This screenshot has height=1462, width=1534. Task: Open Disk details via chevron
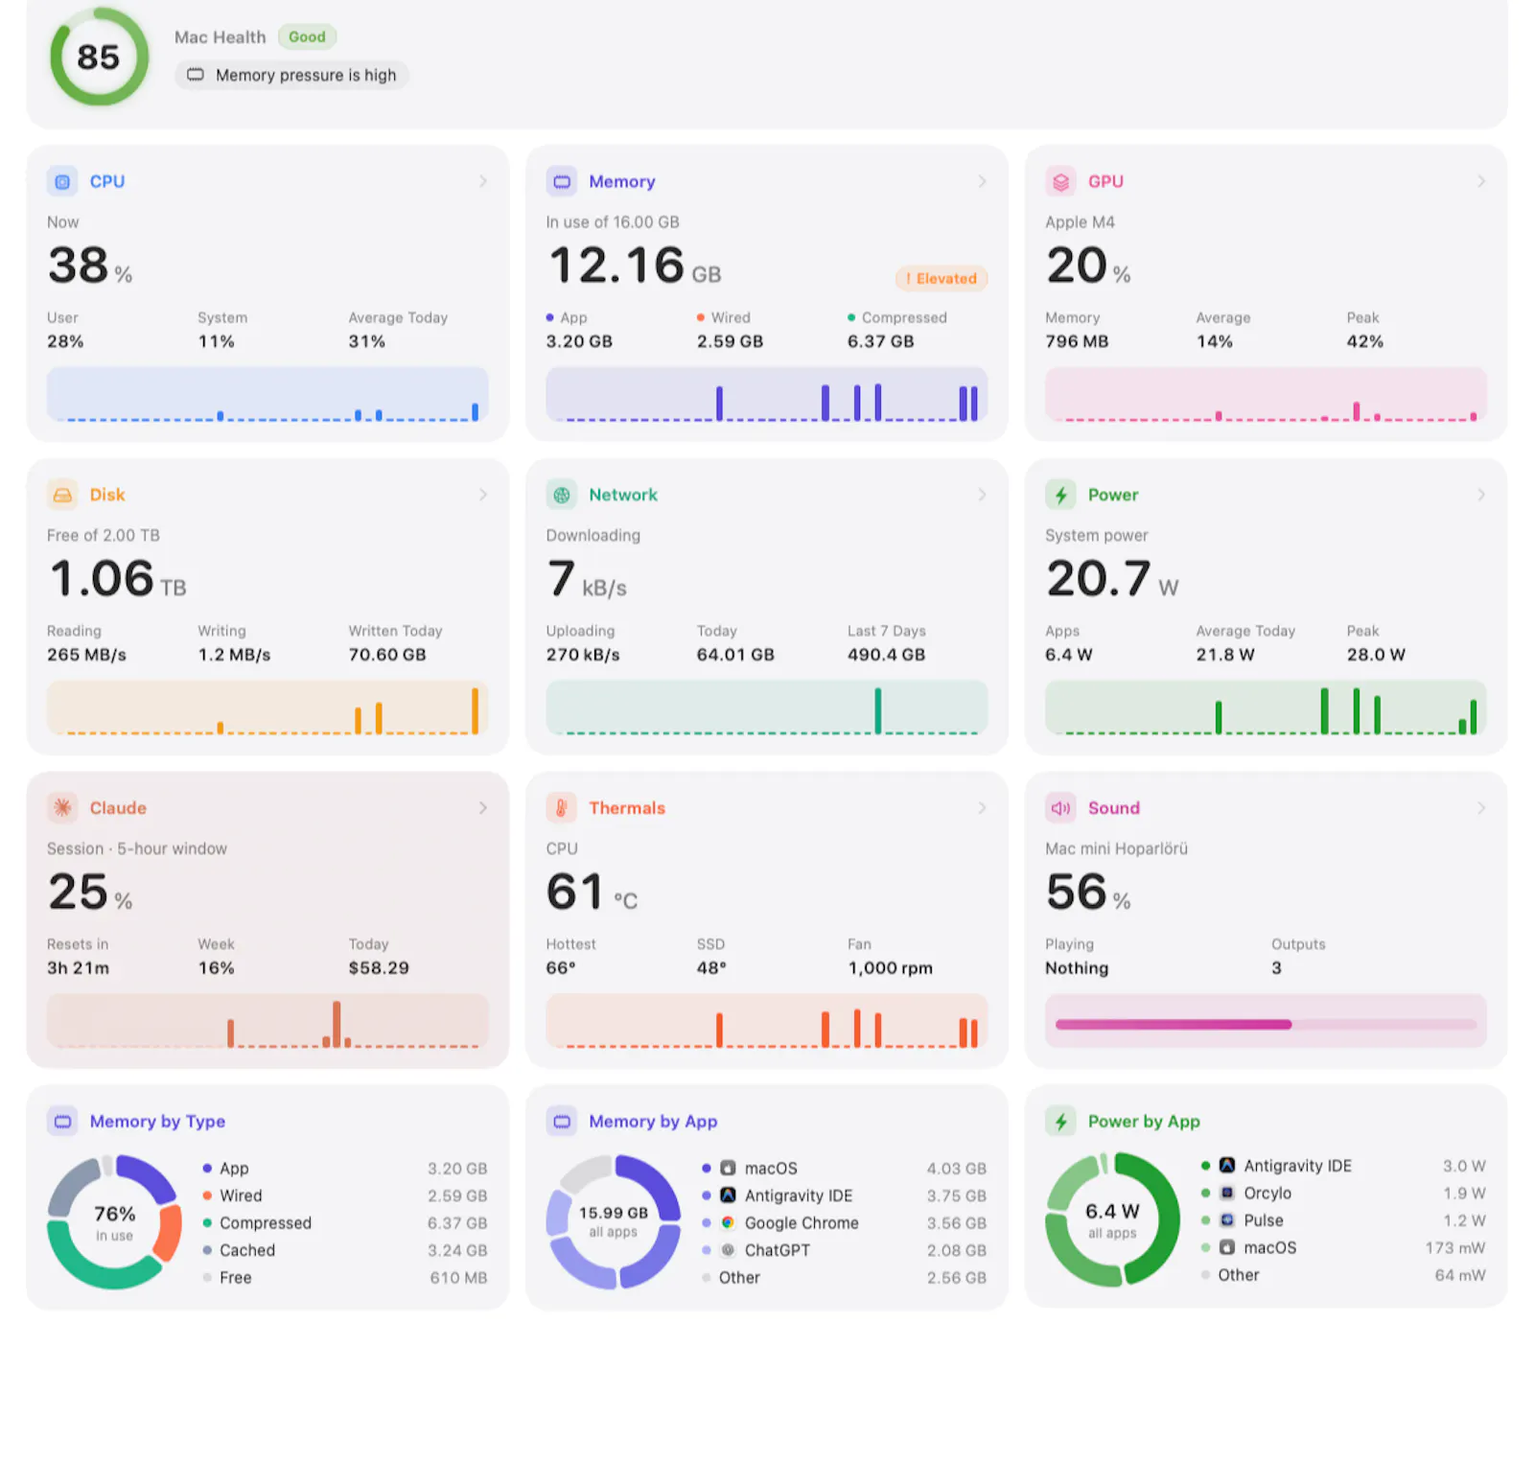[x=483, y=495]
